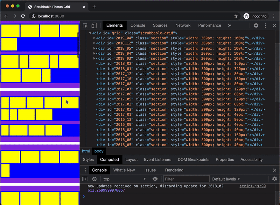Open the drawer three-dot menu
This screenshot has height=205, width=280.
(x=85, y=170)
